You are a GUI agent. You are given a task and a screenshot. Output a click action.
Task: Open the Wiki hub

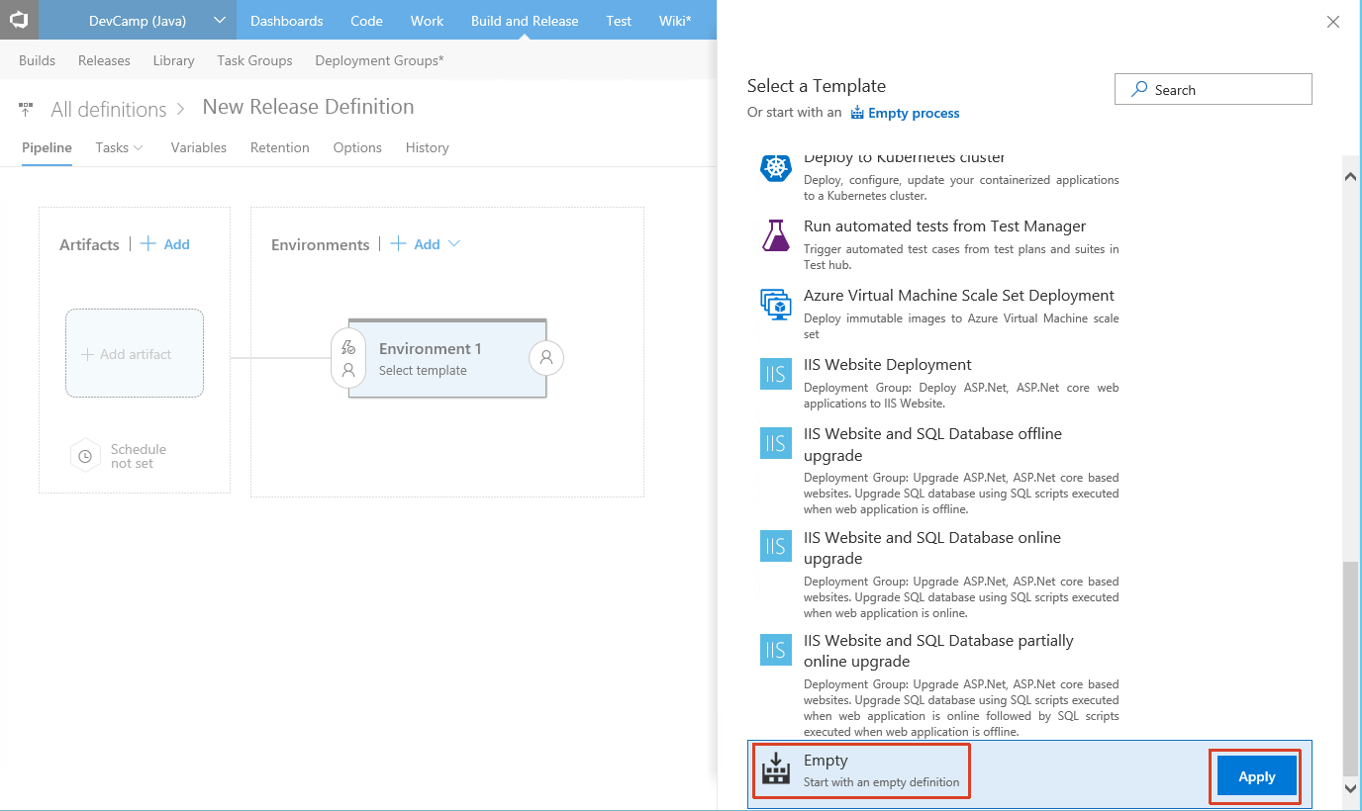point(675,20)
